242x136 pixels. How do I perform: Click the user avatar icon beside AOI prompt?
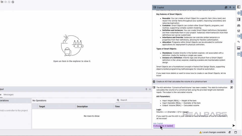[x=154, y=82]
